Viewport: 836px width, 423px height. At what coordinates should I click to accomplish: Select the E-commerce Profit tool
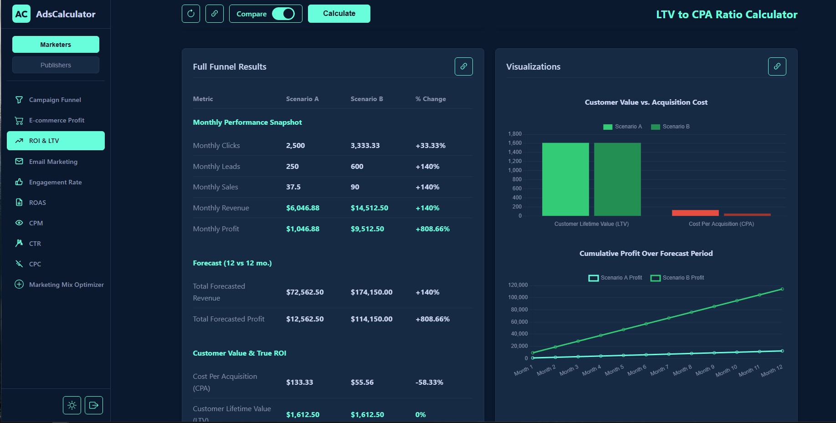click(56, 120)
